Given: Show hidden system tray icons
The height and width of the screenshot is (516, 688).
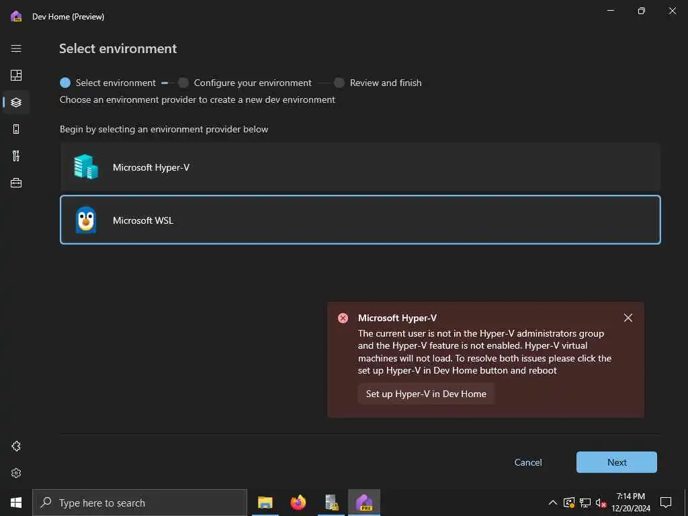Looking at the screenshot, I should [553, 503].
